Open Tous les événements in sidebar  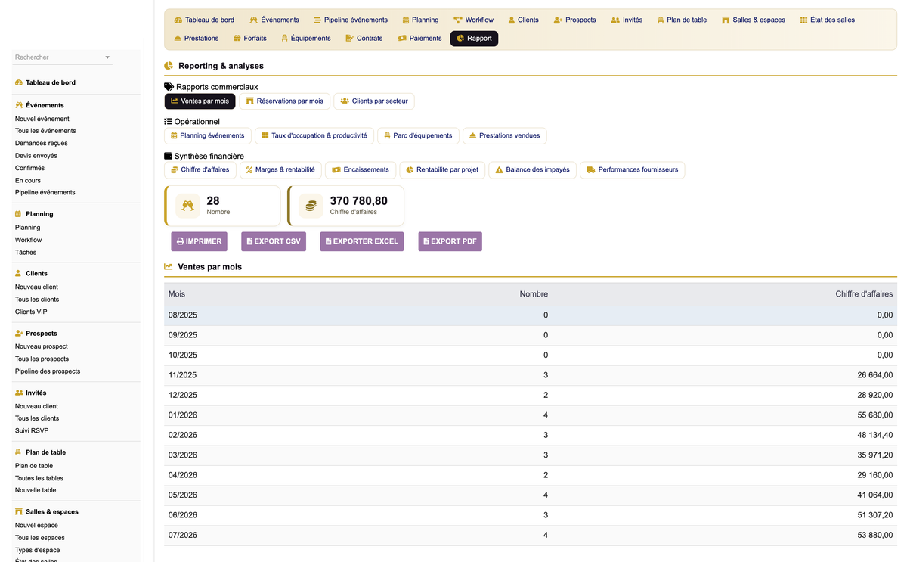pos(45,131)
